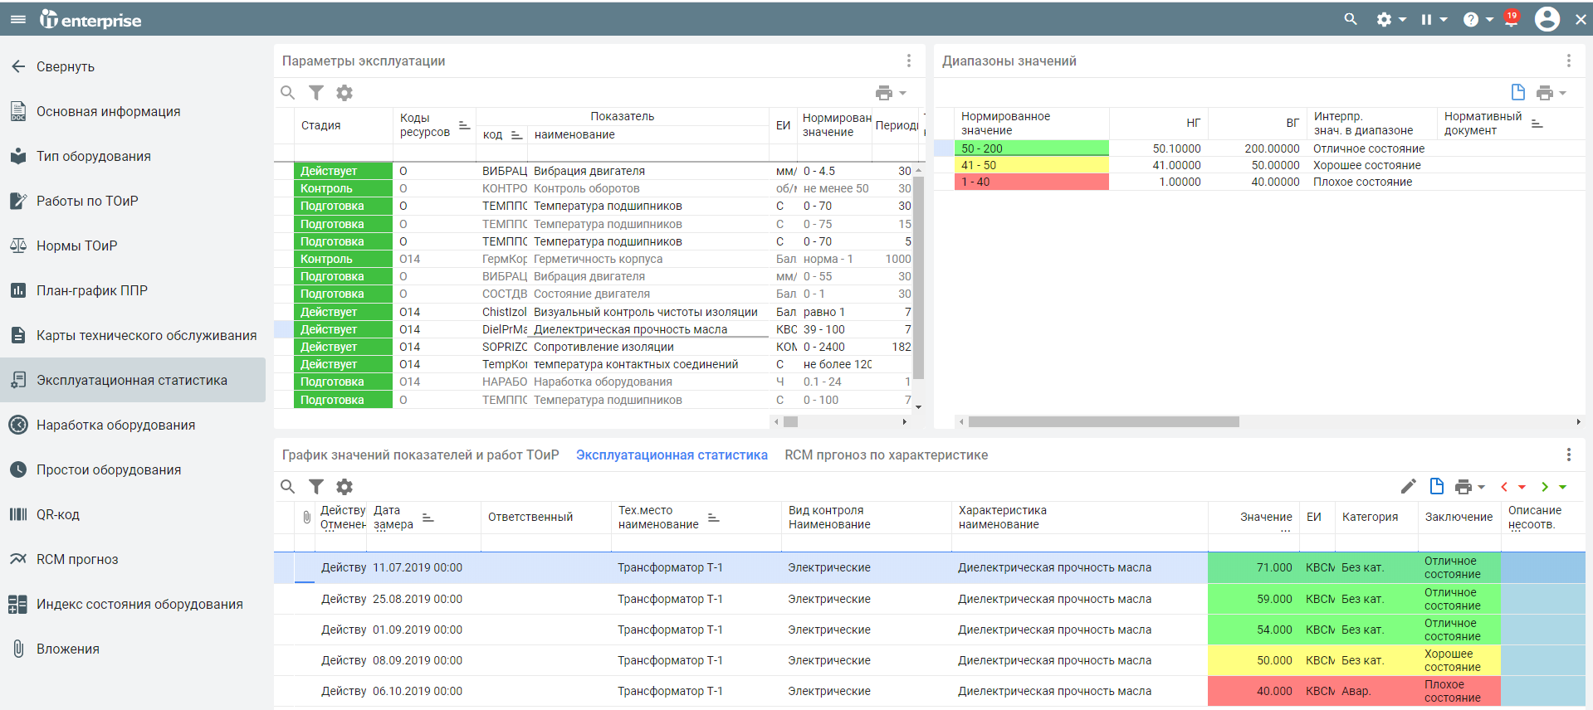Click the search icon in the Параметры эксплуатации toolbar
1593x710 pixels.
tap(287, 93)
